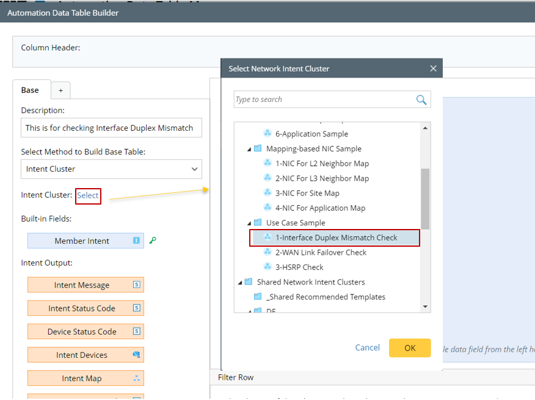Click the Intent Map field type icon
This screenshot has width=535, height=400.
tap(137, 379)
